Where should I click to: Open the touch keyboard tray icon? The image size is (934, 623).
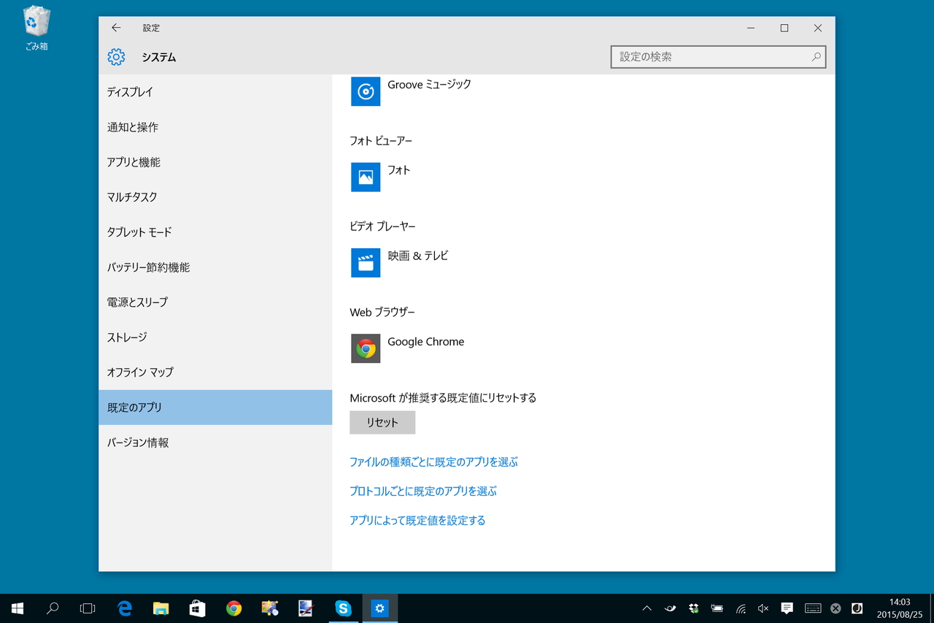813,608
